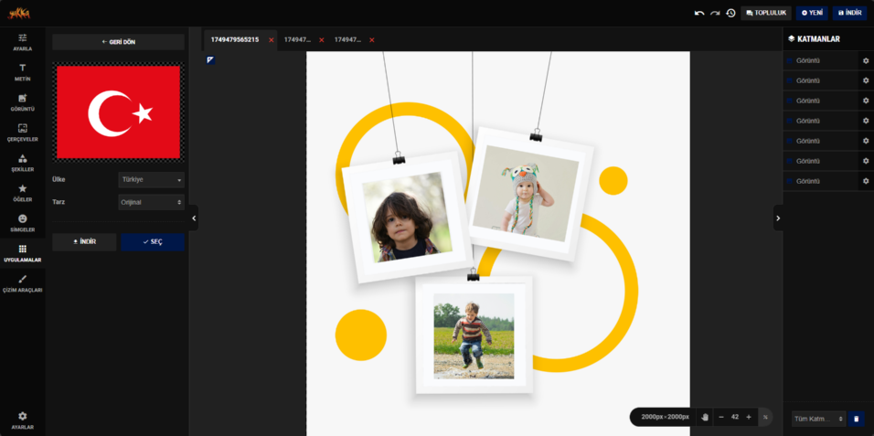Select the large solid yellow circle on canvas

tap(360, 335)
